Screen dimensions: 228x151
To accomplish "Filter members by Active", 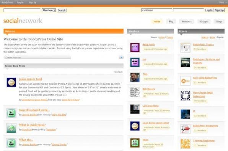I will tap(162, 37).
